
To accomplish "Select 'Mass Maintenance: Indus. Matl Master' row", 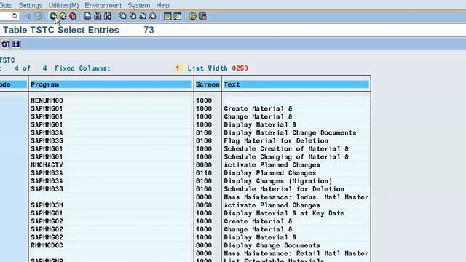I will [x=296, y=197].
